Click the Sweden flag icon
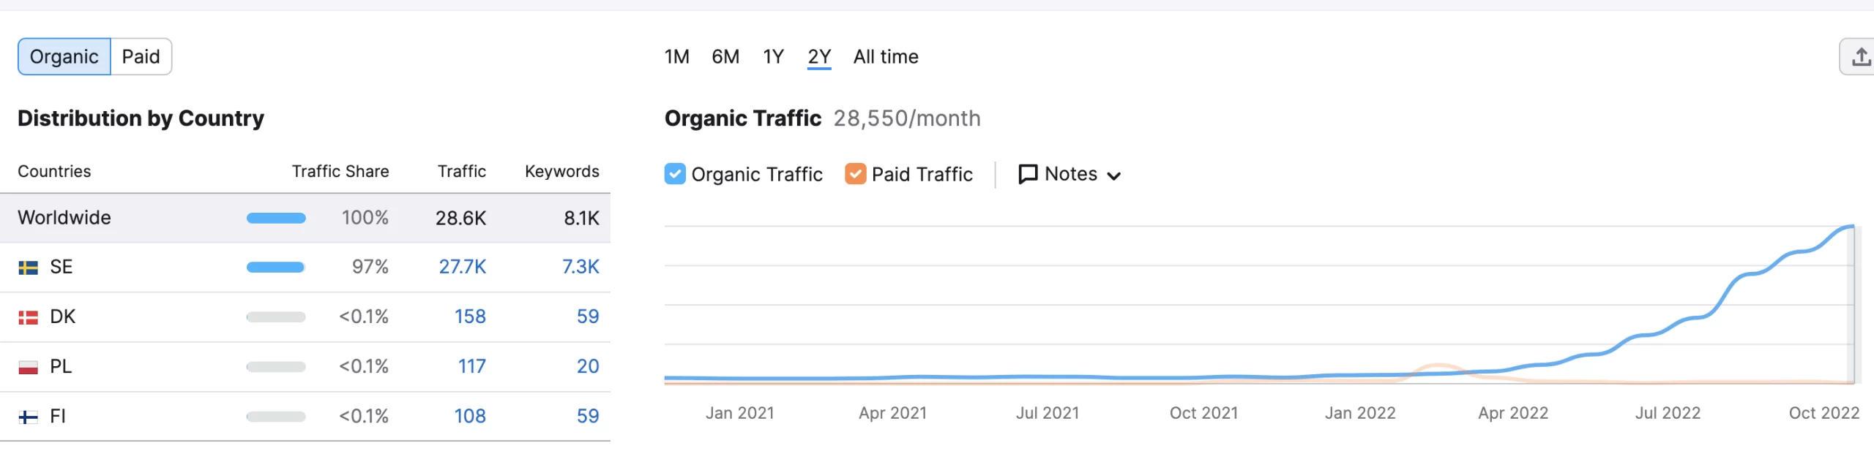This screenshot has height=451, width=1874. [x=29, y=268]
